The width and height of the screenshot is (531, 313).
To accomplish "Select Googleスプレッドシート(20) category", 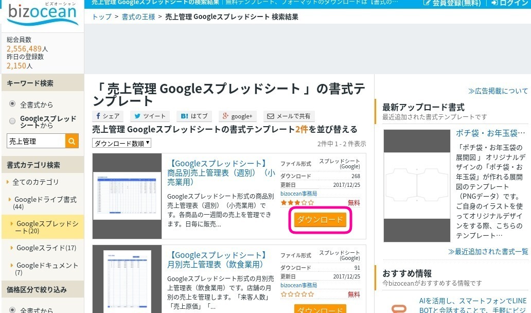I will click(43, 227).
